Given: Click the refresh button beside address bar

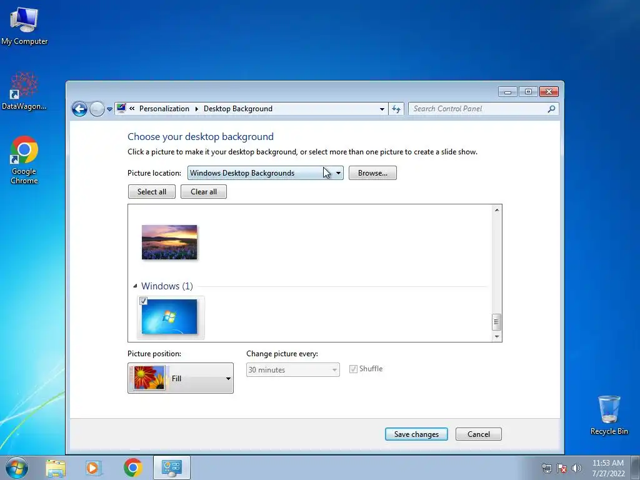Looking at the screenshot, I should point(396,109).
